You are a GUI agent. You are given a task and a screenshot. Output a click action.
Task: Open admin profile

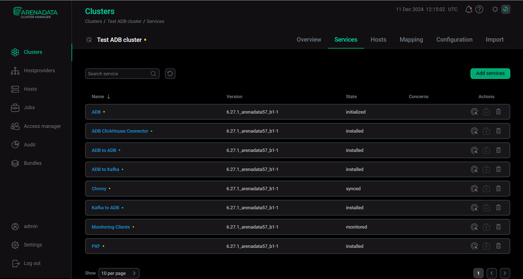click(x=30, y=226)
